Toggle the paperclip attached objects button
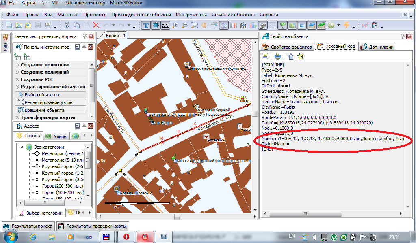Viewport: 416px width, 243px height. pos(263,25)
